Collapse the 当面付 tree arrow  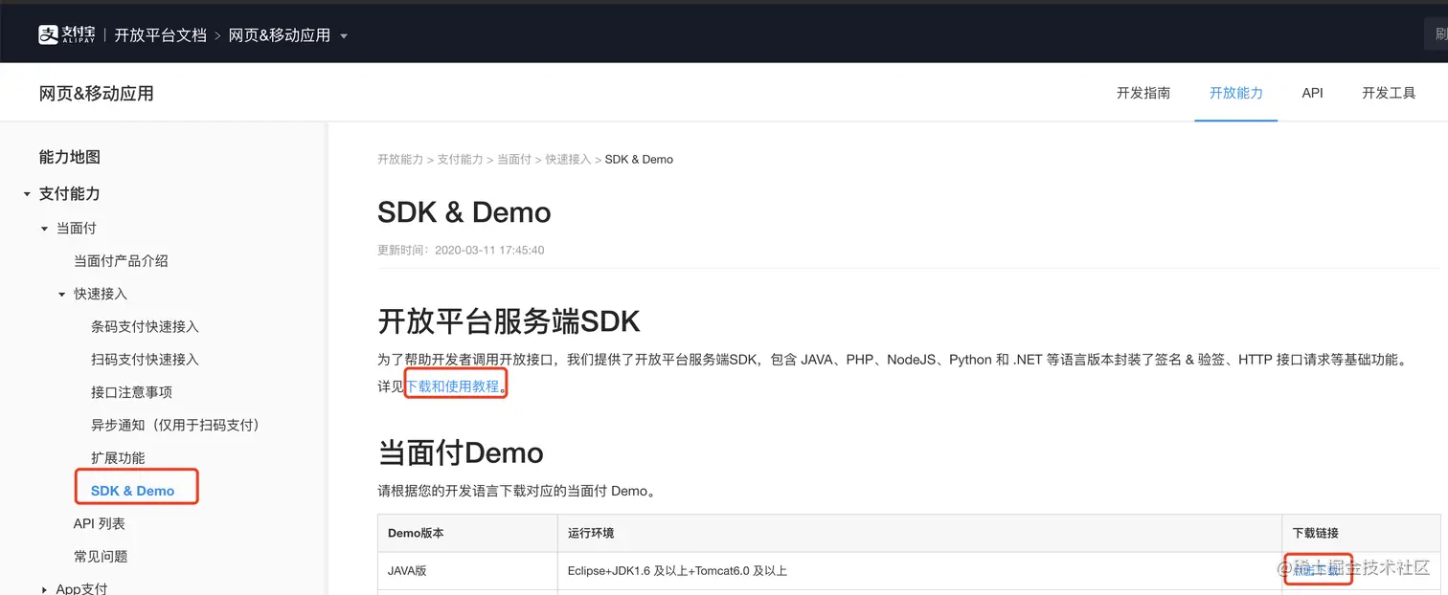coord(44,229)
